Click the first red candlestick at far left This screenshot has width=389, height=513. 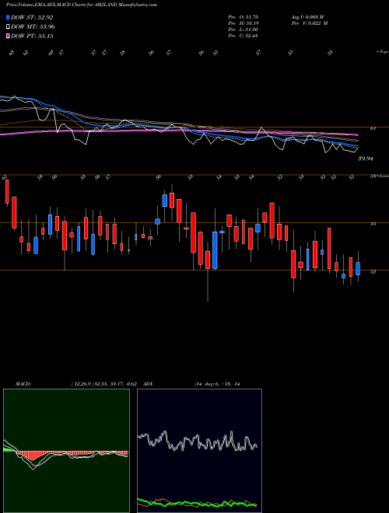pyautogui.click(x=7, y=193)
